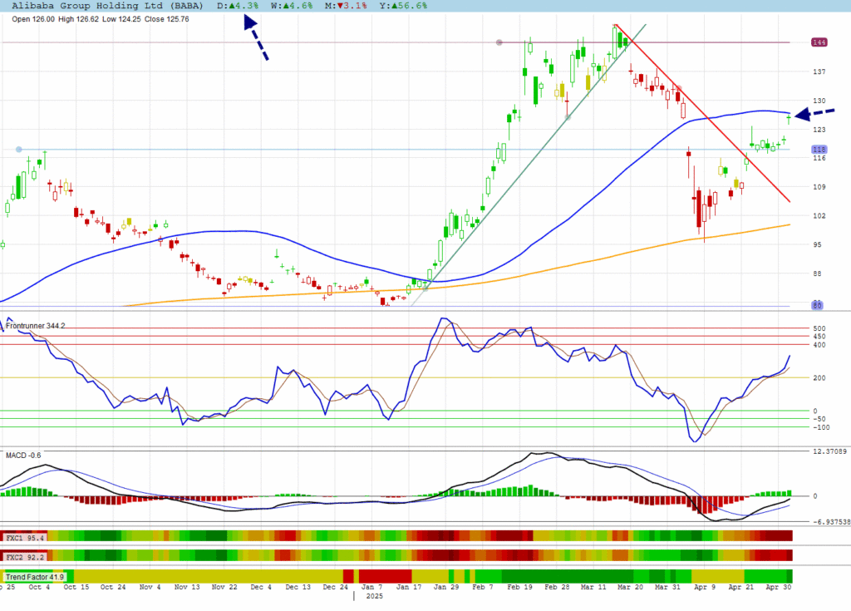Click the 123 price axis label
851x611 pixels.
click(819, 129)
